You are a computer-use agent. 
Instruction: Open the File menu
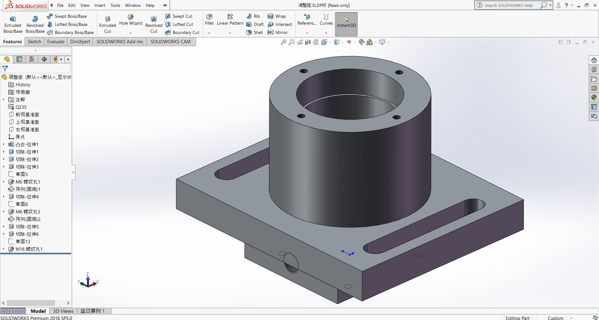pyautogui.click(x=60, y=5)
